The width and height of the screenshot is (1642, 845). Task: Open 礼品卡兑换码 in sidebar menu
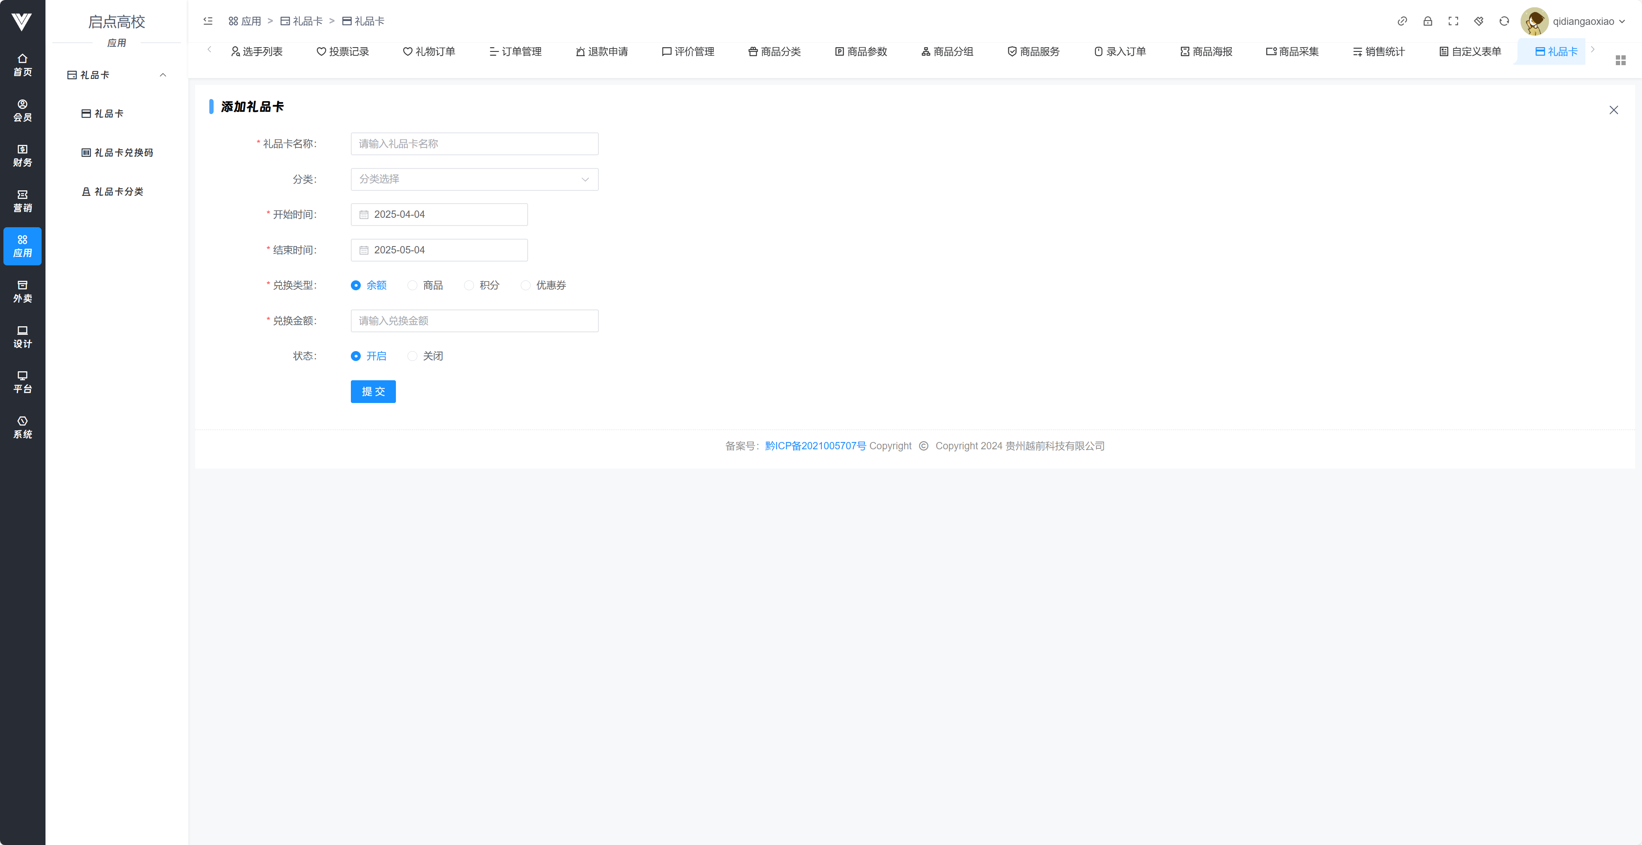coord(123,153)
